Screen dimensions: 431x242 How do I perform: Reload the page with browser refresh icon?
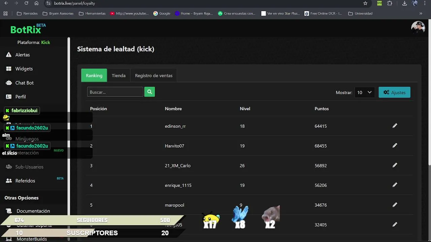[26, 3]
